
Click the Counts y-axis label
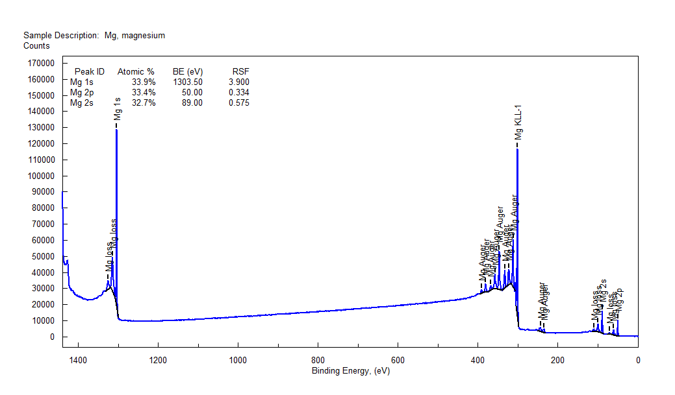[x=36, y=46]
